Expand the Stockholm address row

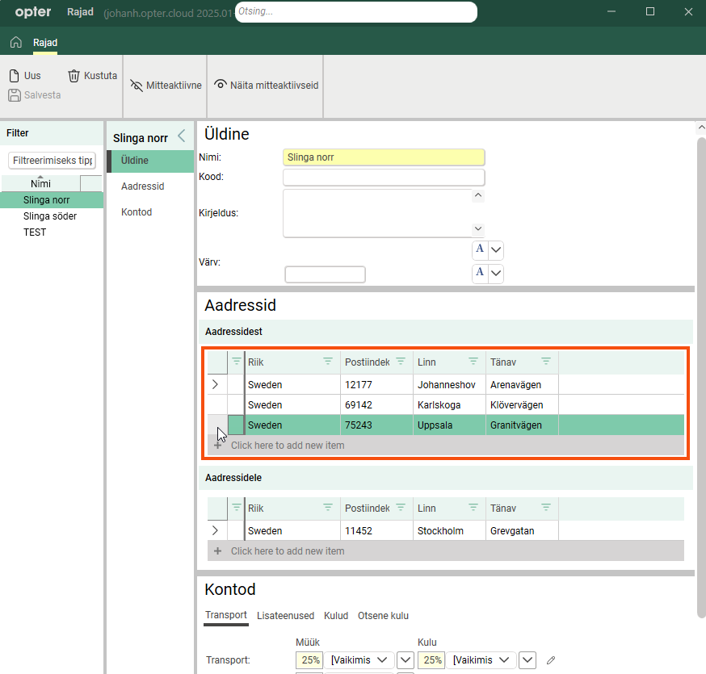(x=215, y=531)
